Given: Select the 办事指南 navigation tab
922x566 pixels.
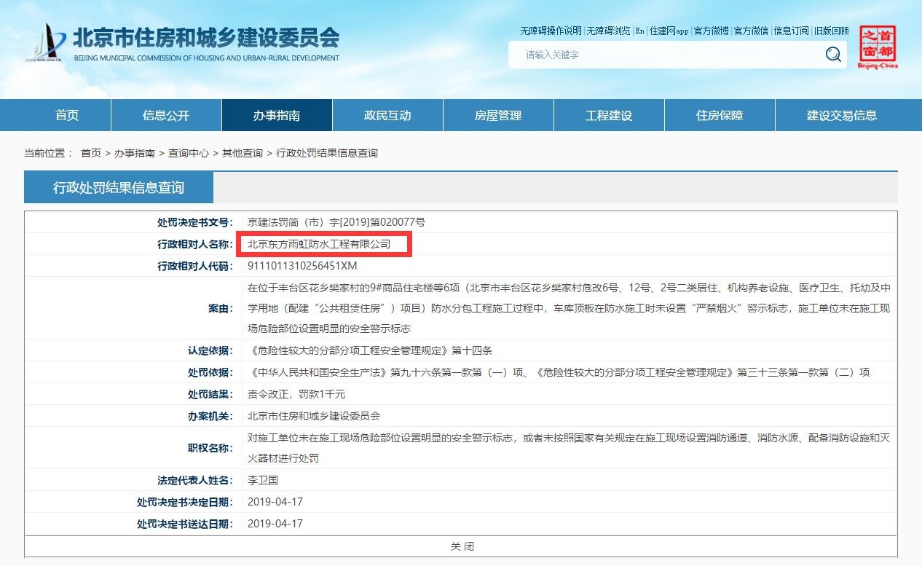Looking at the screenshot, I should [277, 115].
